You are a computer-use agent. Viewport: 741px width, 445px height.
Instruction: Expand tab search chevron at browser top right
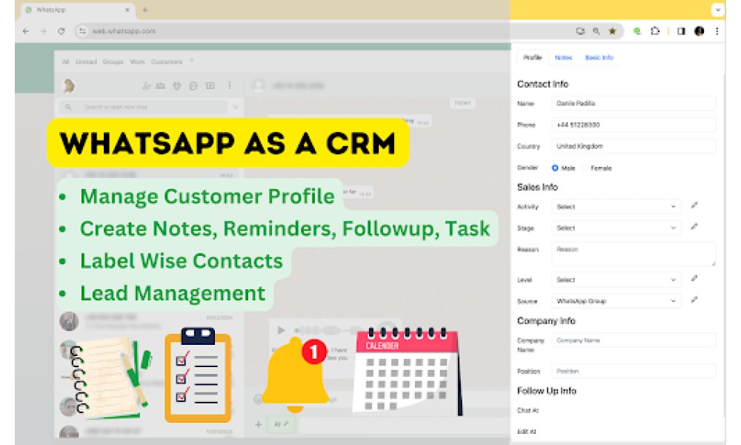(x=718, y=10)
